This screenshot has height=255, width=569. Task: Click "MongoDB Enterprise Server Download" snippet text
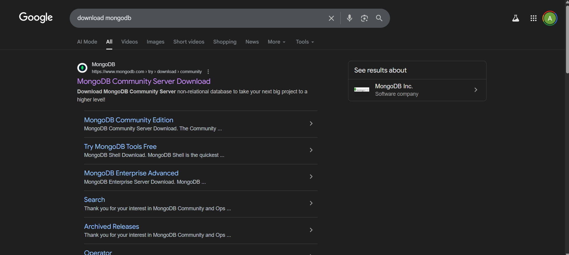[129, 182]
